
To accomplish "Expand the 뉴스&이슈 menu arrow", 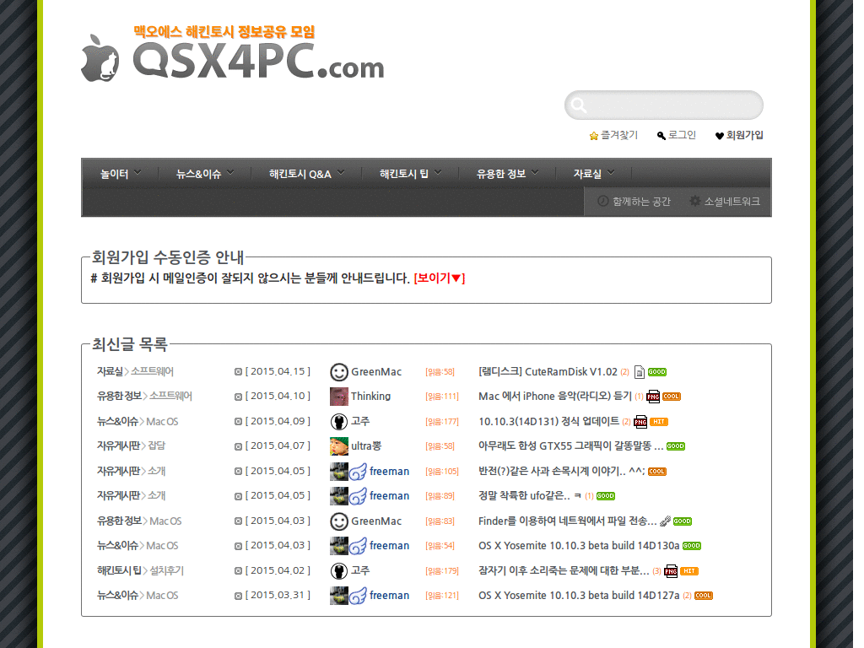I will (230, 172).
